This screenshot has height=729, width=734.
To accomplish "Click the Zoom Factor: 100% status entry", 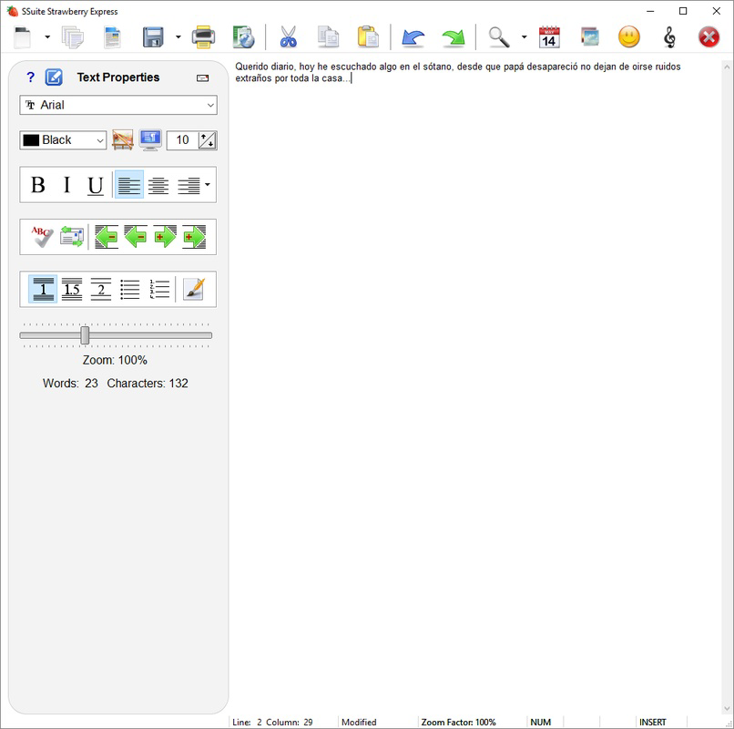I will click(458, 722).
